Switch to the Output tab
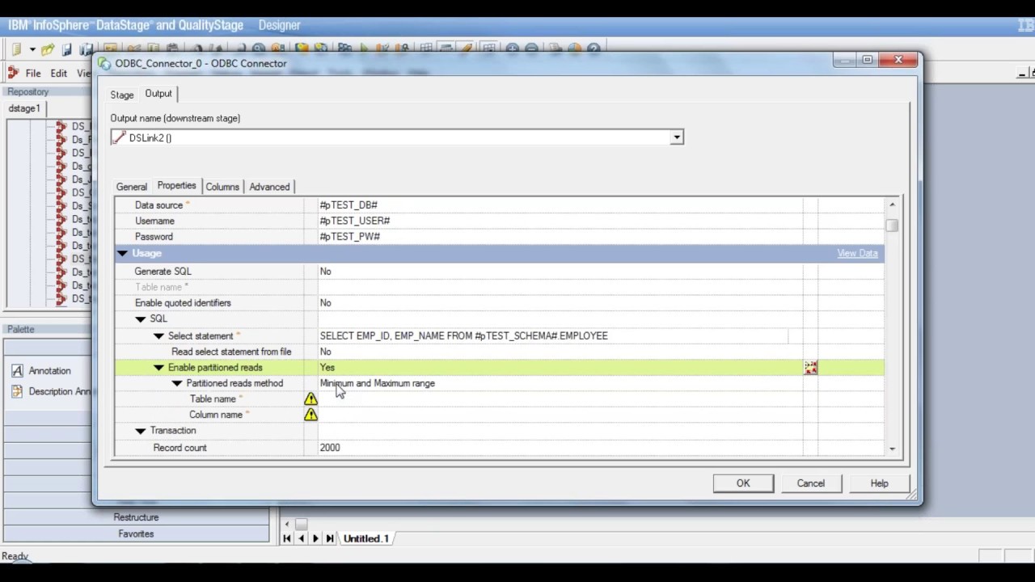Viewport: 1035px width, 582px height. 158,94
